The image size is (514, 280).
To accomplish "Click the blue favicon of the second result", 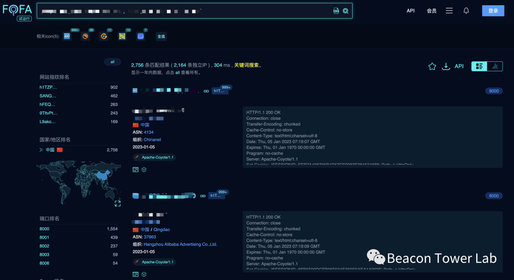I will pyautogui.click(x=135, y=196).
